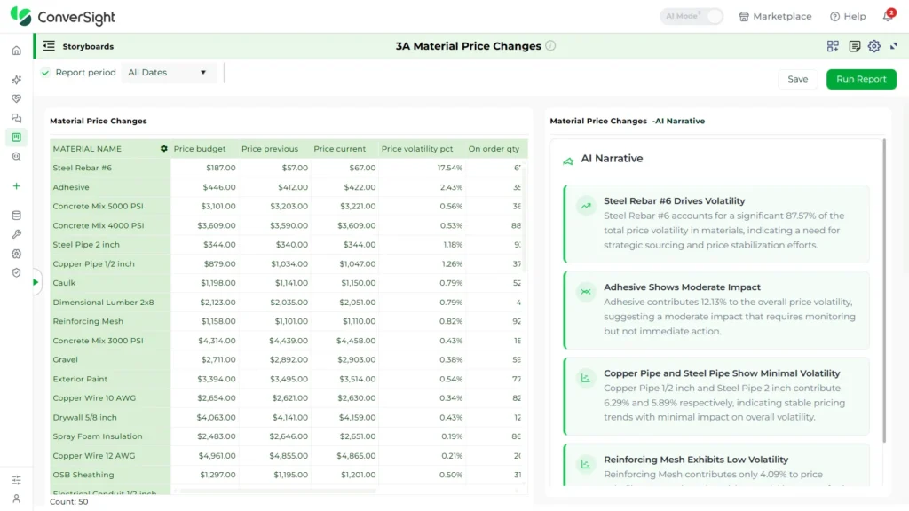The height and width of the screenshot is (511, 909).
Task: Toggle the AI Mode switch
Action: (x=691, y=16)
